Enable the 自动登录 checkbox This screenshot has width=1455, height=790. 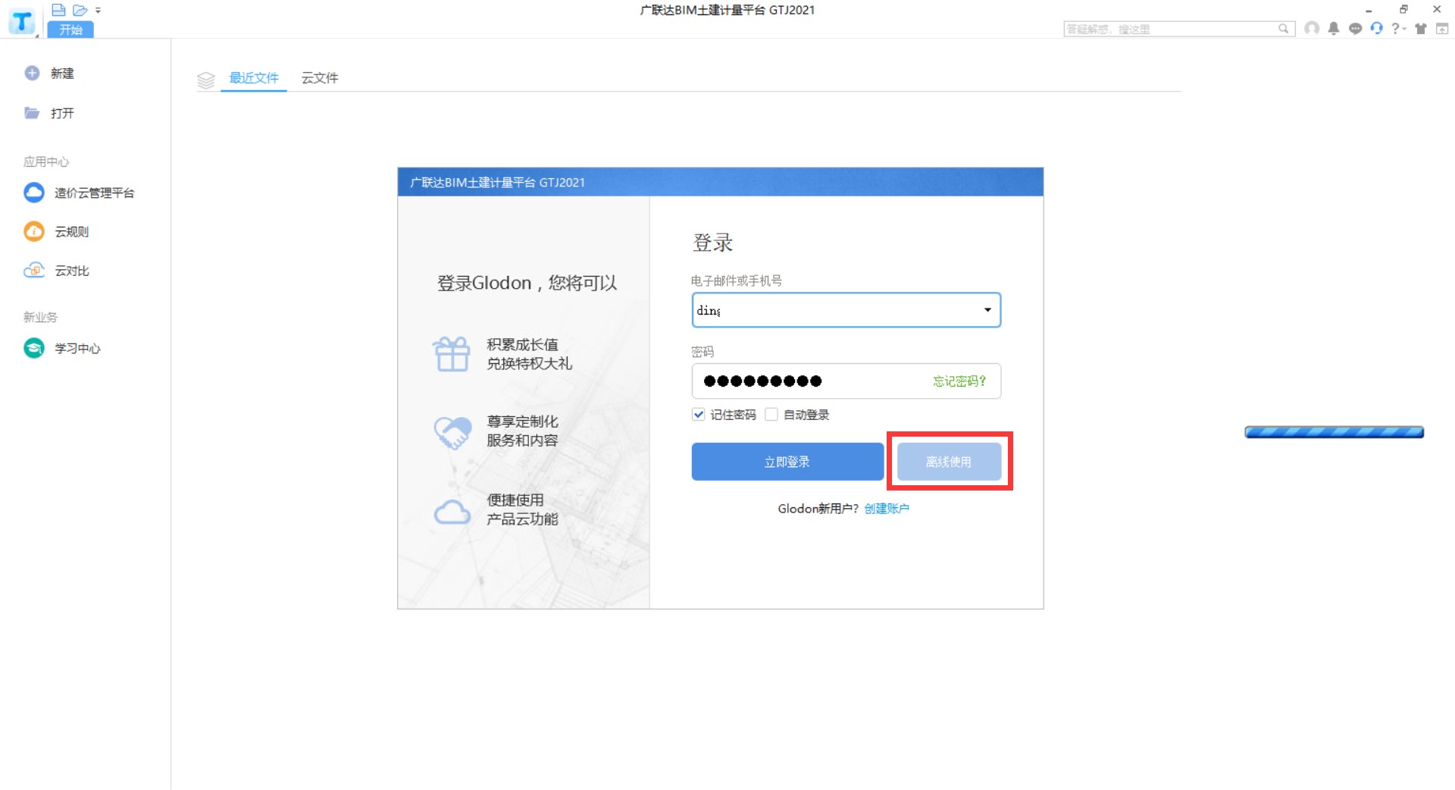pyautogui.click(x=771, y=415)
